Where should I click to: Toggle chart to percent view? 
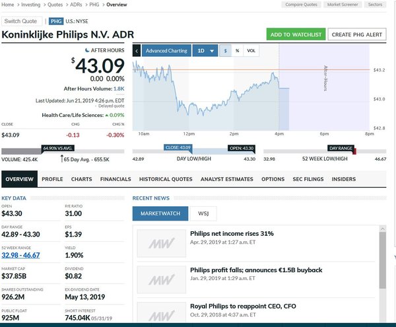236,51
